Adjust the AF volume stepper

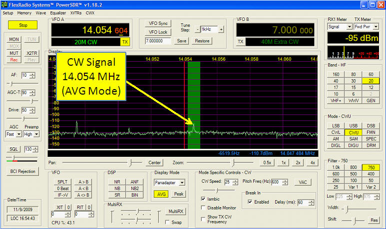[x=32, y=75]
